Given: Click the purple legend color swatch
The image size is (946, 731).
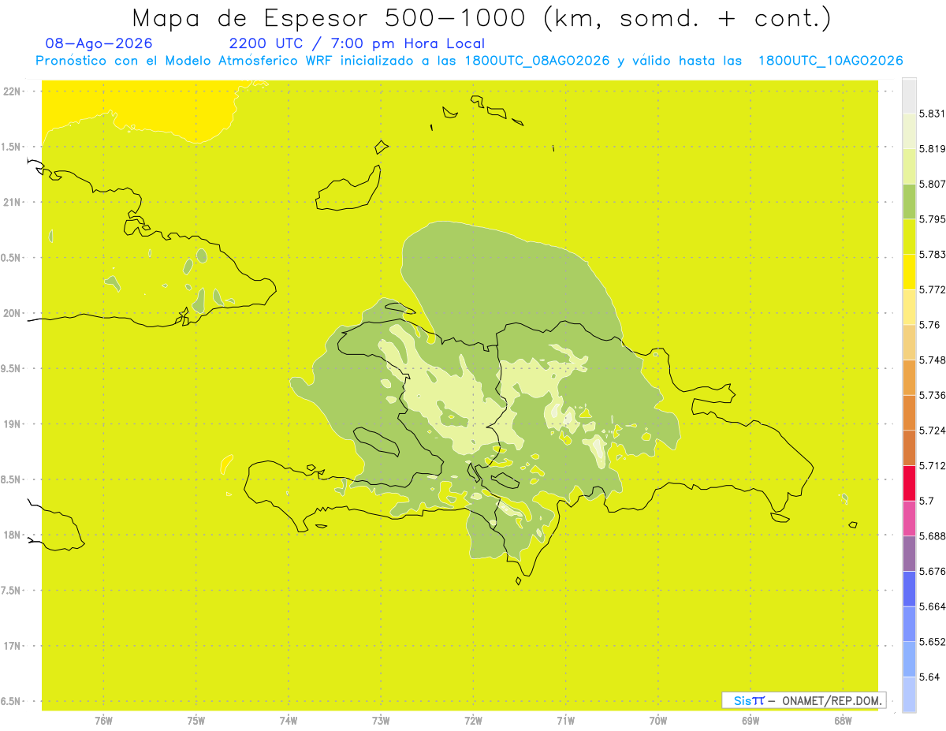Looking at the screenshot, I should [909, 554].
